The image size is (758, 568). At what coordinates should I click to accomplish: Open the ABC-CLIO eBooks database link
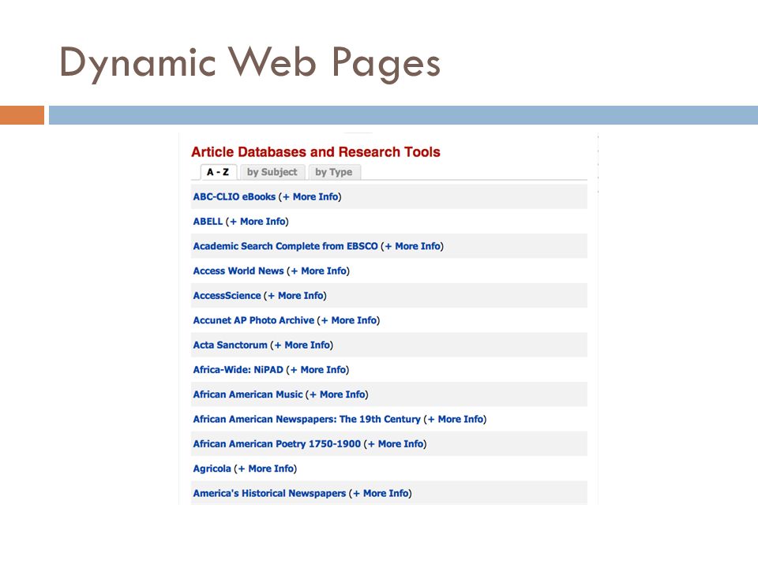(234, 196)
